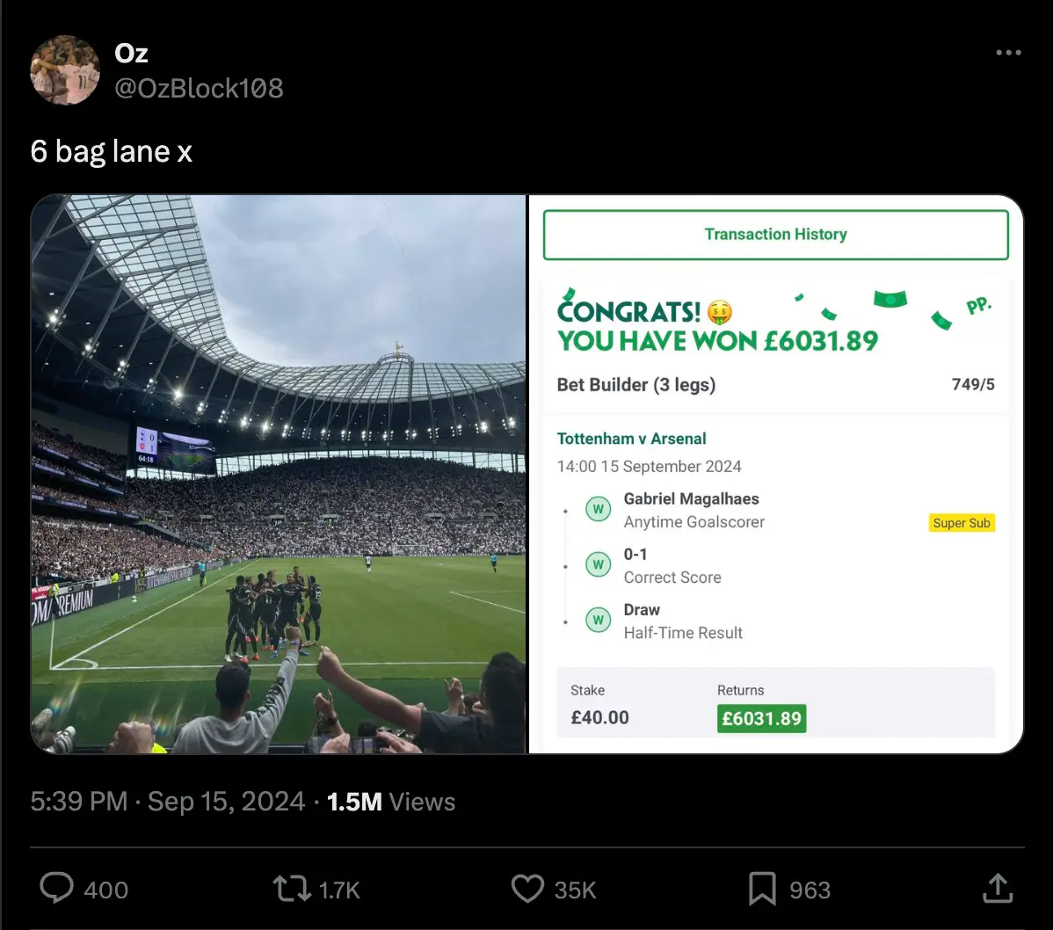The height and width of the screenshot is (930, 1053).
Task: Open Oz's profile avatar
Action: point(65,70)
